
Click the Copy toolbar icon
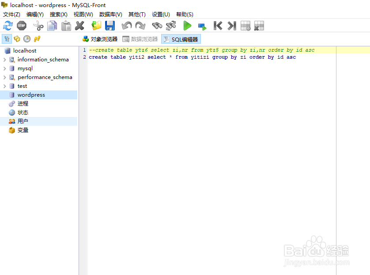(x=52, y=26)
